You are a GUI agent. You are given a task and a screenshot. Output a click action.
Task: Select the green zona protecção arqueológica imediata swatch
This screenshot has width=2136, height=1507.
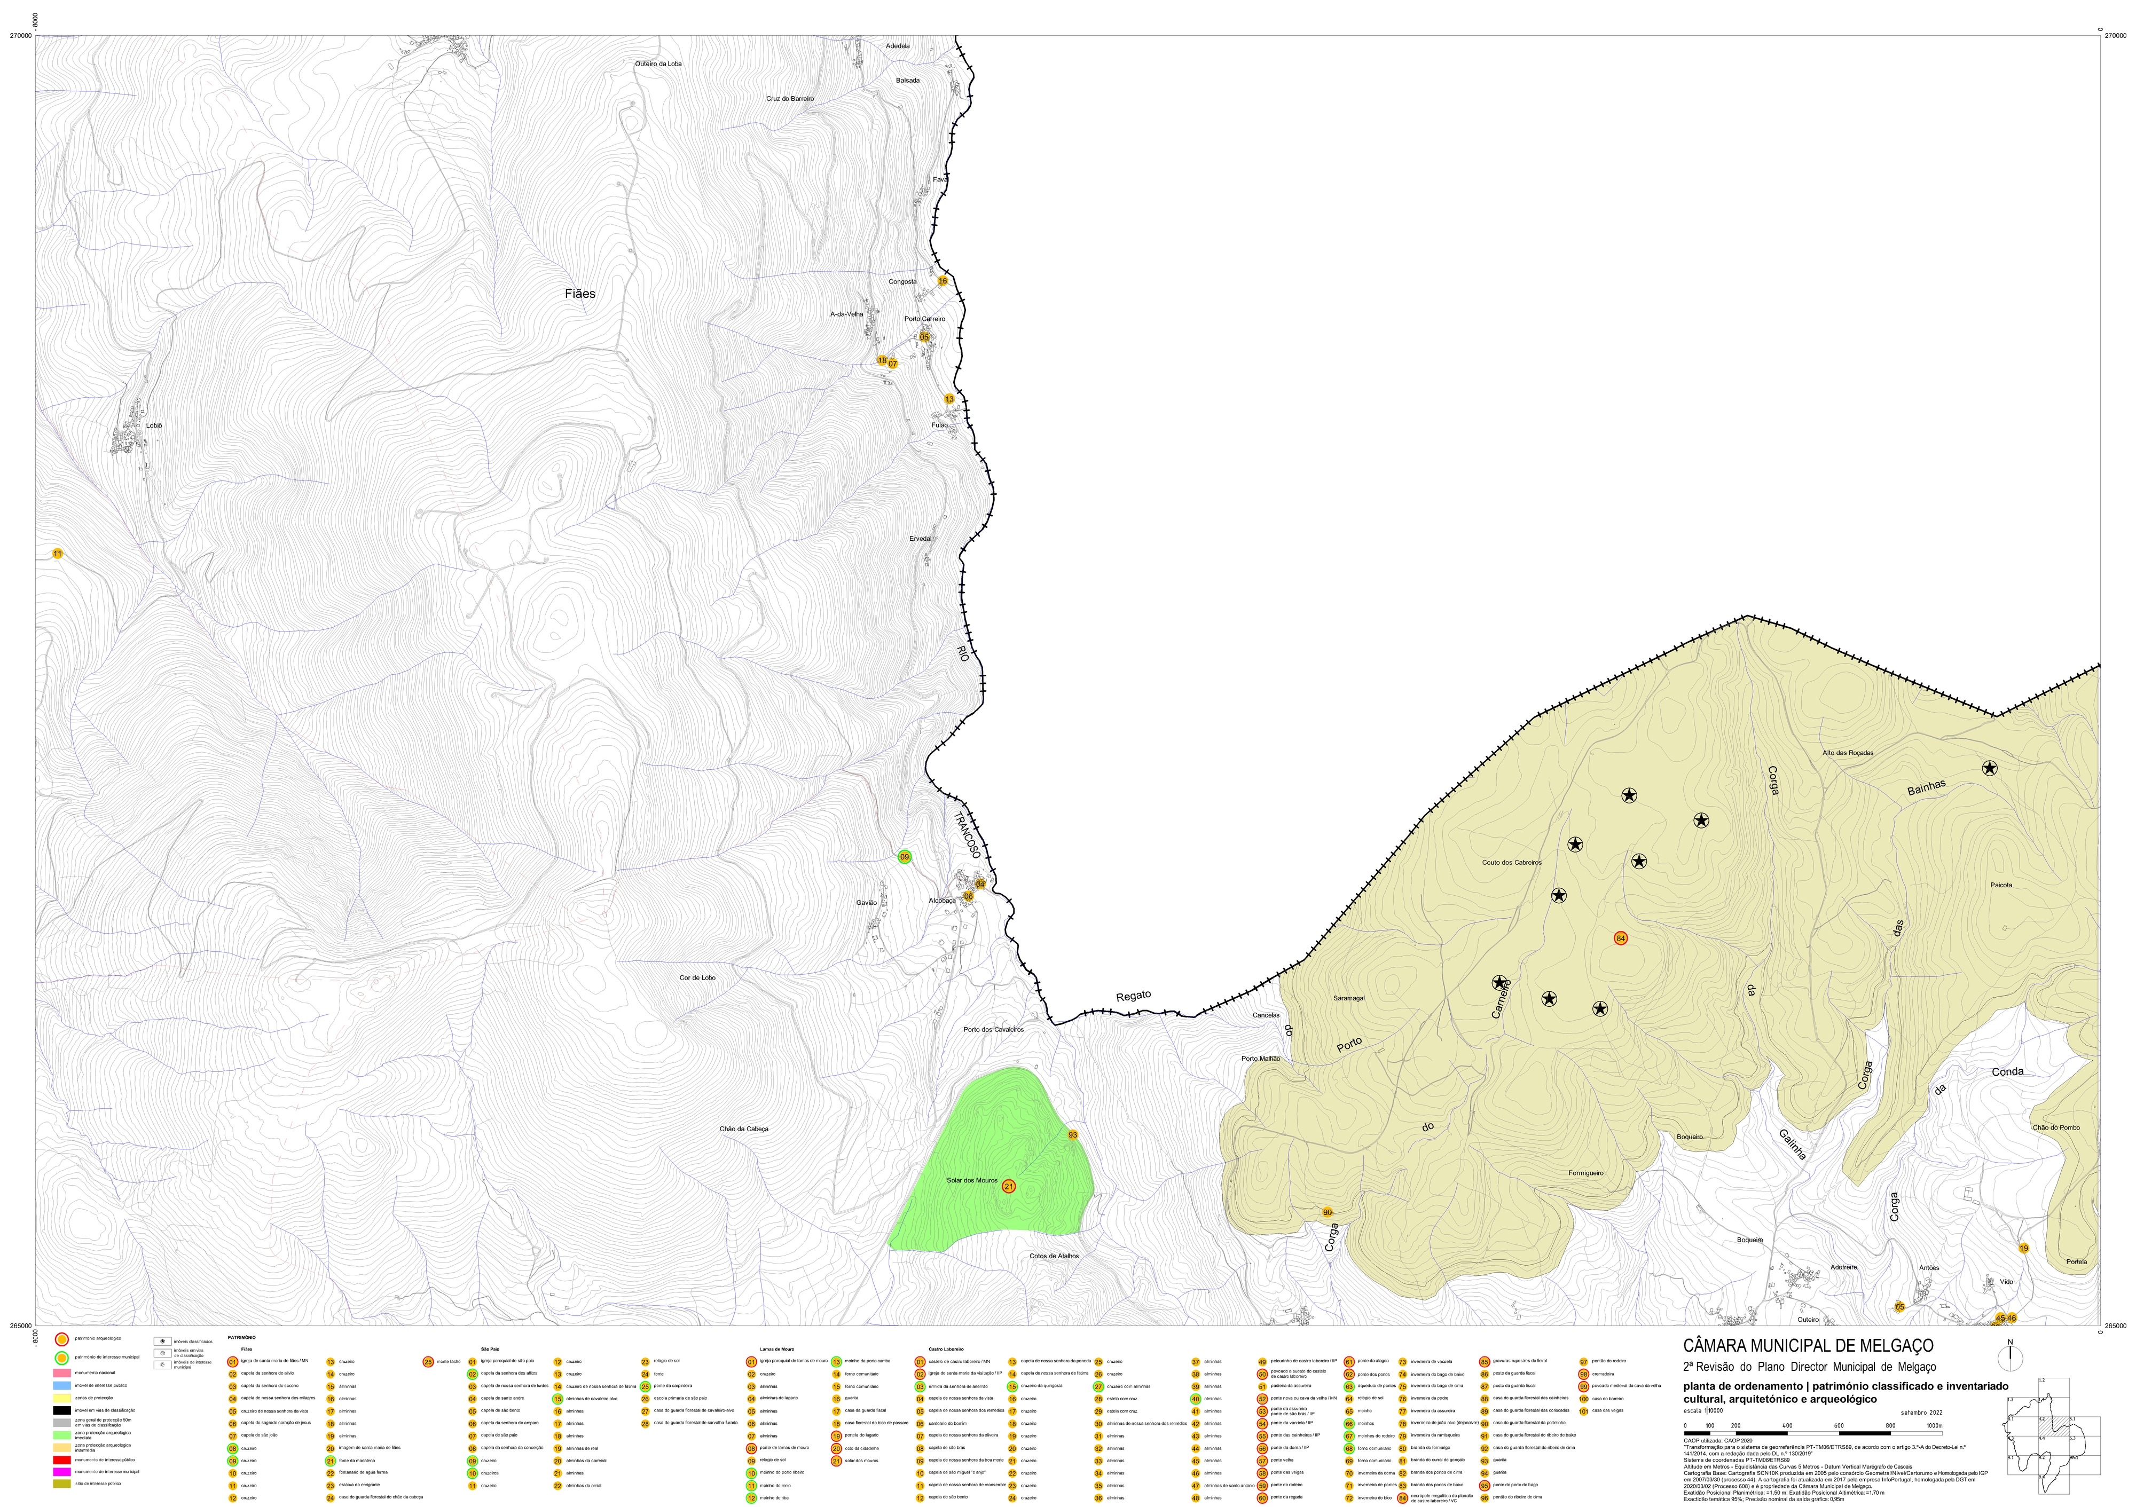pyautogui.click(x=61, y=1434)
